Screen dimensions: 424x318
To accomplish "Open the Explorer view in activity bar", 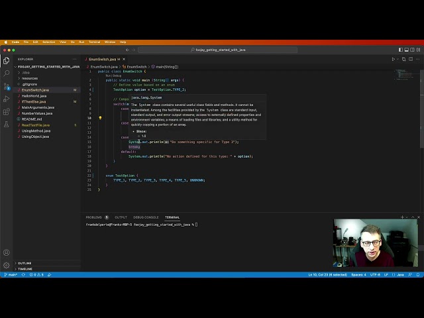I will (7, 60).
